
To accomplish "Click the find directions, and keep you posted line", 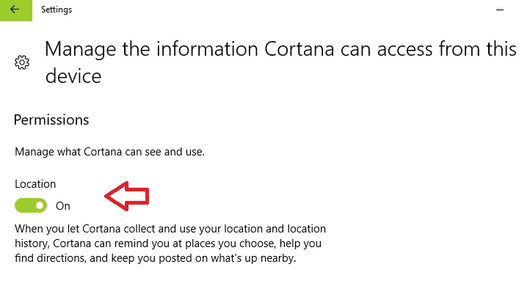I will (x=156, y=258).
